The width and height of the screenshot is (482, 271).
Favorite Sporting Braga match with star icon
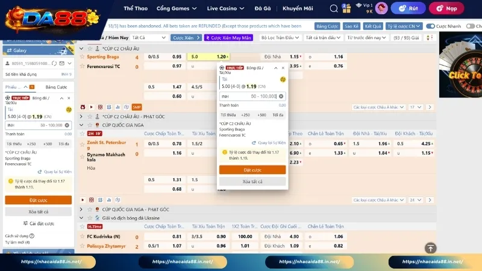click(x=83, y=57)
